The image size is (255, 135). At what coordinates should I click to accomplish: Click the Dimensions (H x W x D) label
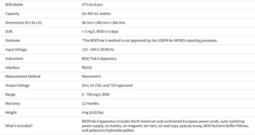[x=24, y=23]
